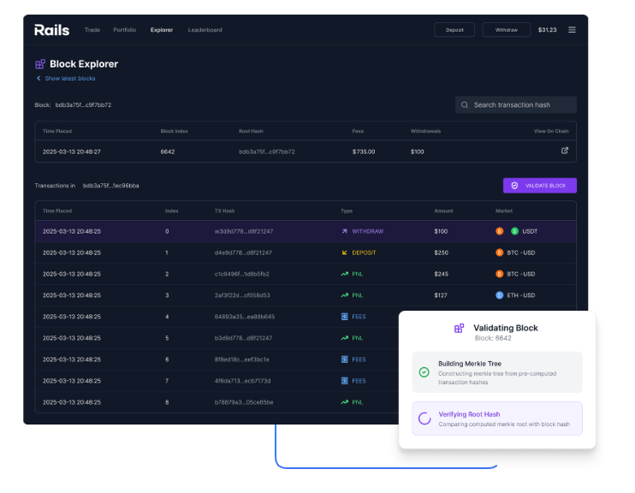Click the Validating Block popup cube icon
The image size is (635, 493).
tap(459, 328)
